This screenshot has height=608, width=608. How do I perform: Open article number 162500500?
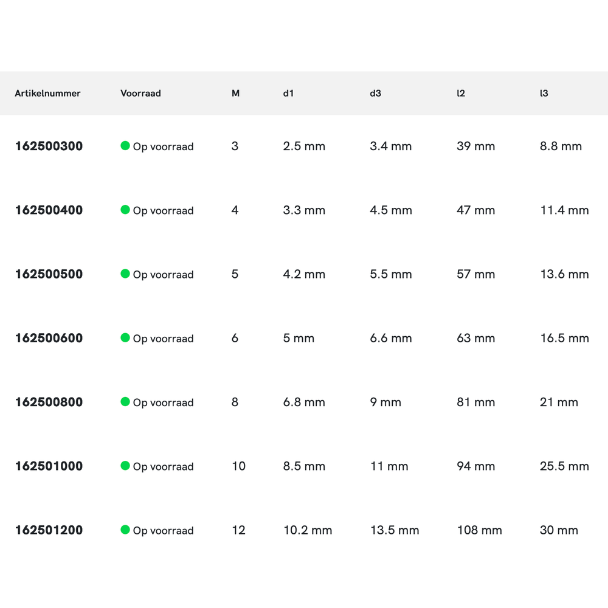click(x=49, y=274)
